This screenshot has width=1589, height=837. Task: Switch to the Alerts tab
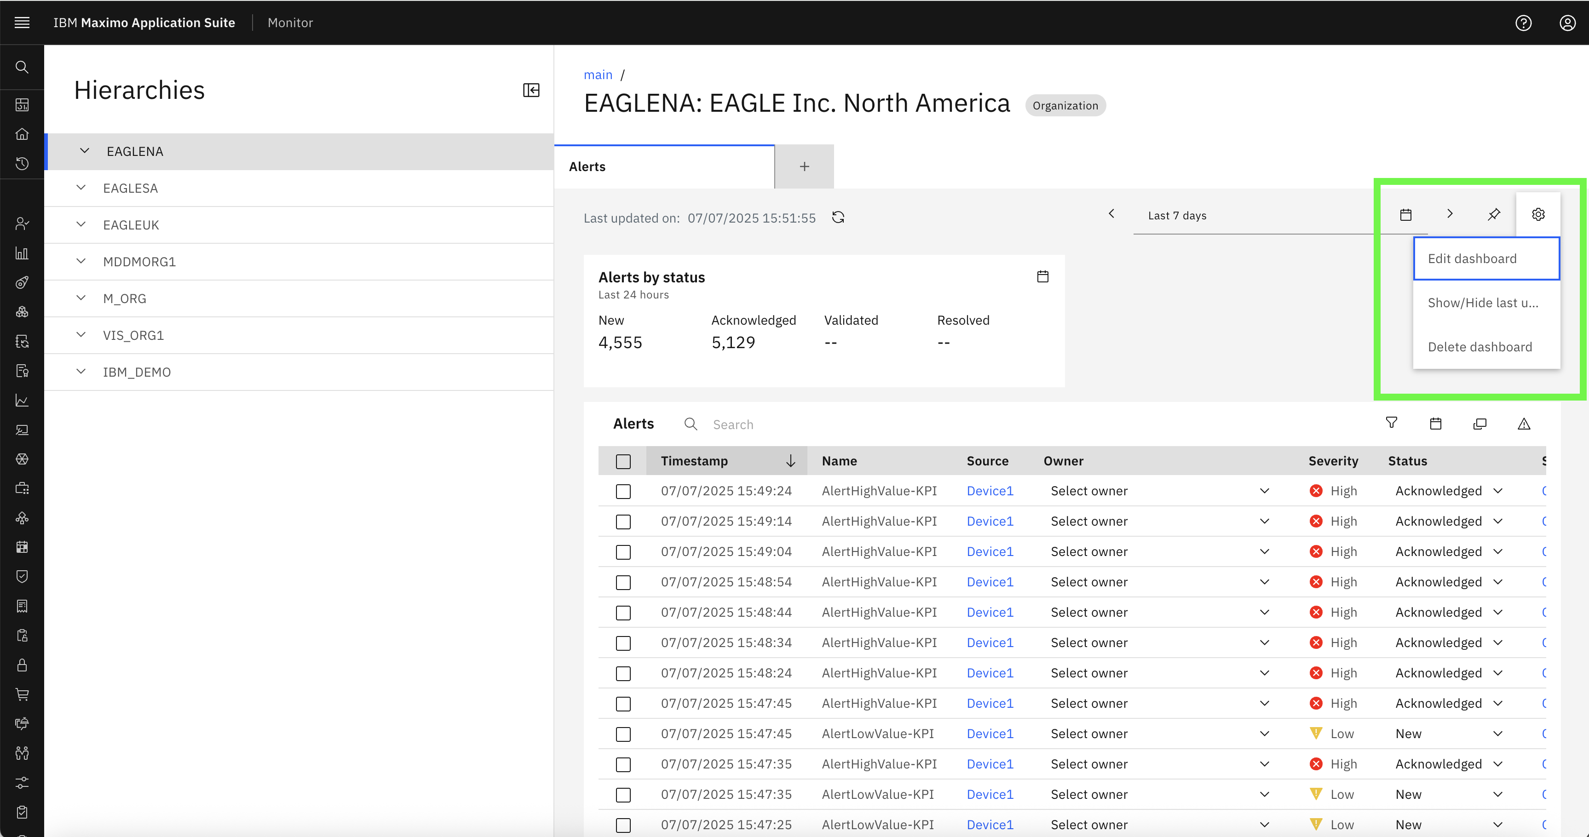click(x=664, y=166)
